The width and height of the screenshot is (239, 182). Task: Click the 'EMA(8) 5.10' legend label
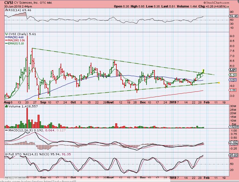tap(16, 44)
